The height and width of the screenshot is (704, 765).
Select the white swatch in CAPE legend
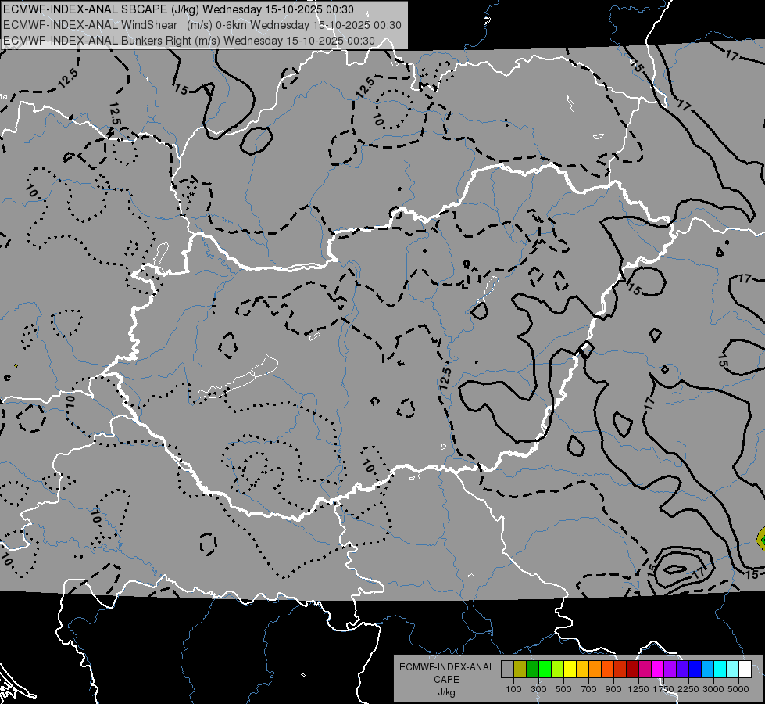point(745,670)
